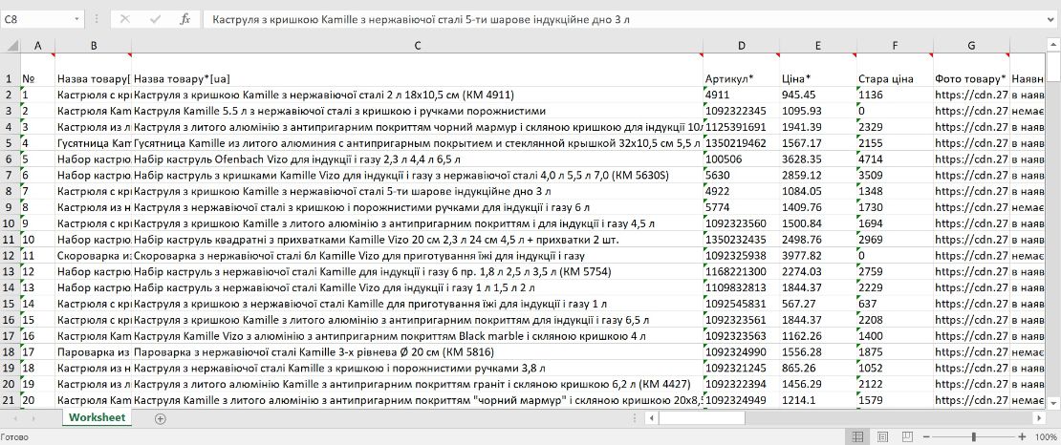
Task: Select cell with price 3628.35
Action: tap(818, 159)
